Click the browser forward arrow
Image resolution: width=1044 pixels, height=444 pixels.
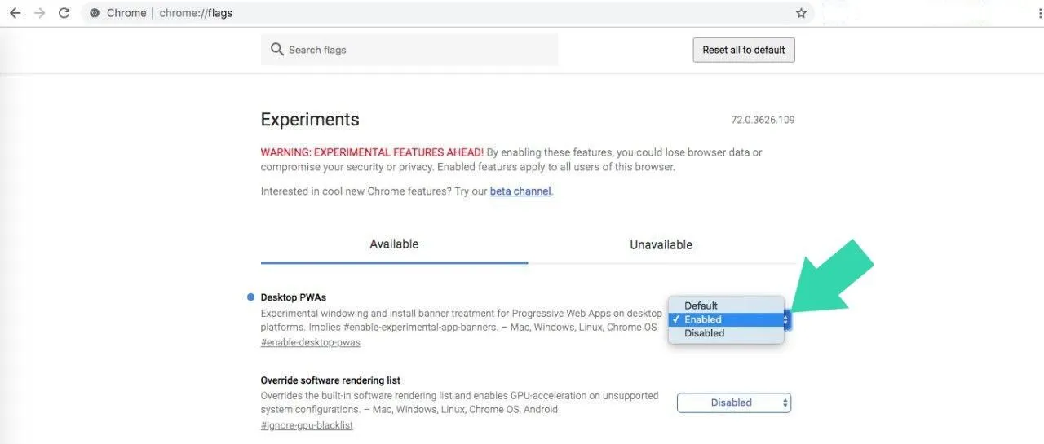pyautogui.click(x=39, y=13)
